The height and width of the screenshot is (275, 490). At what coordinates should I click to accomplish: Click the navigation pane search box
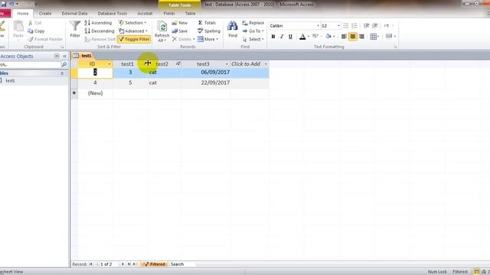pos(31,64)
